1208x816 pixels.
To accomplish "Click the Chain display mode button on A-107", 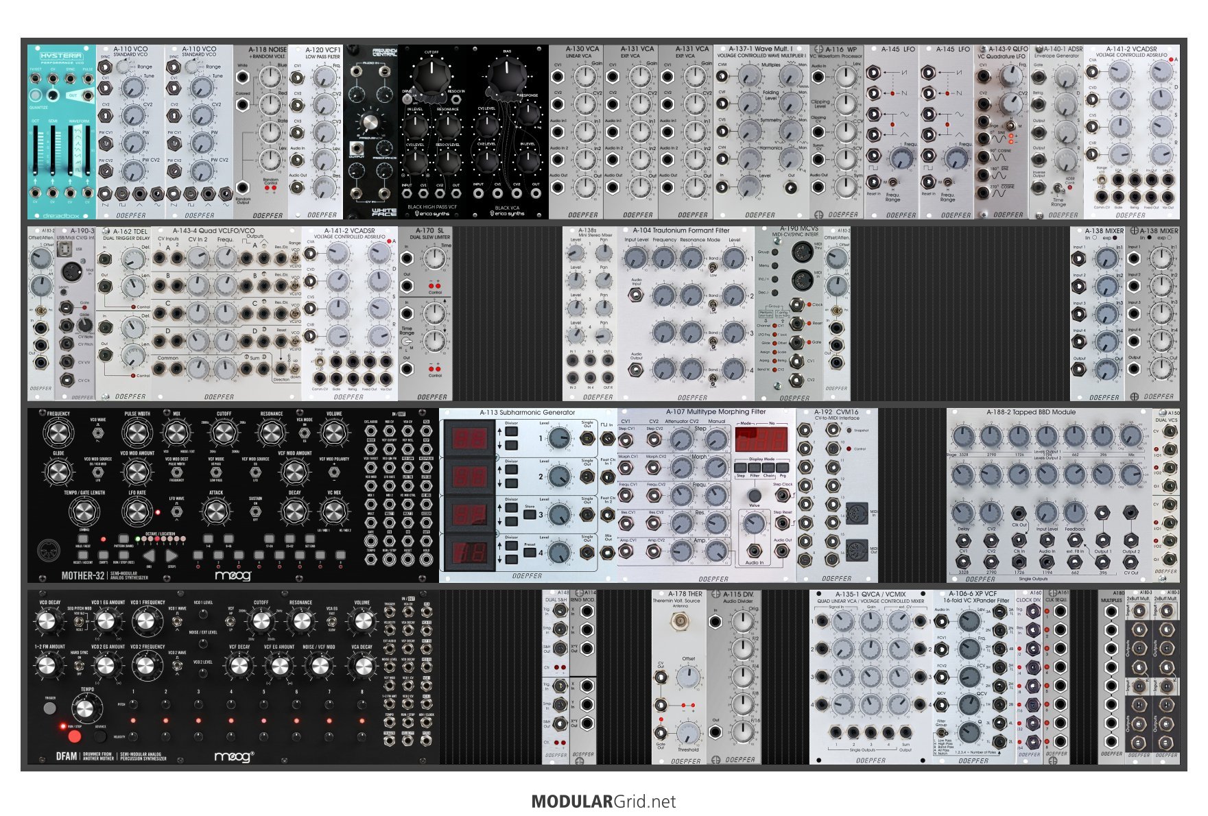I will (768, 468).
